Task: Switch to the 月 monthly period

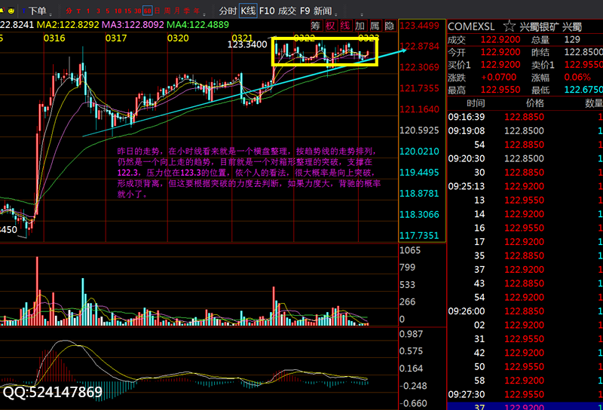Action: point(177,11)
